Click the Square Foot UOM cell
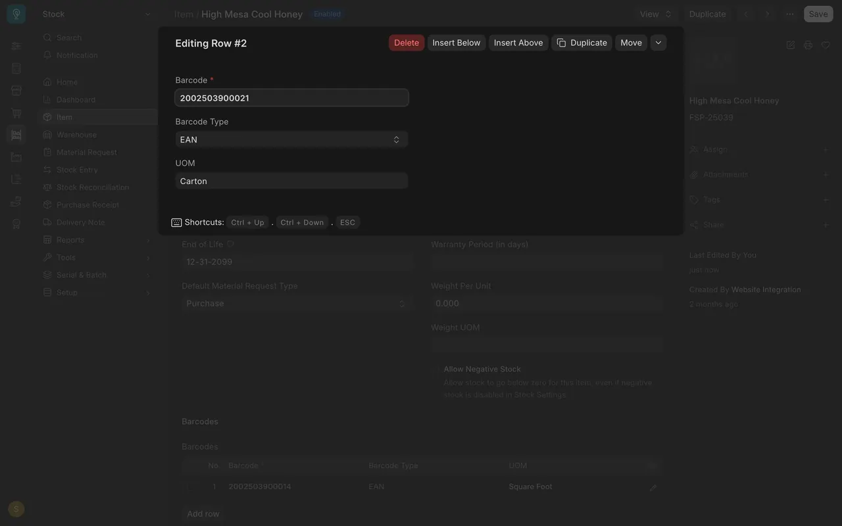The image size is (842, 526). (x=530, y=487)
